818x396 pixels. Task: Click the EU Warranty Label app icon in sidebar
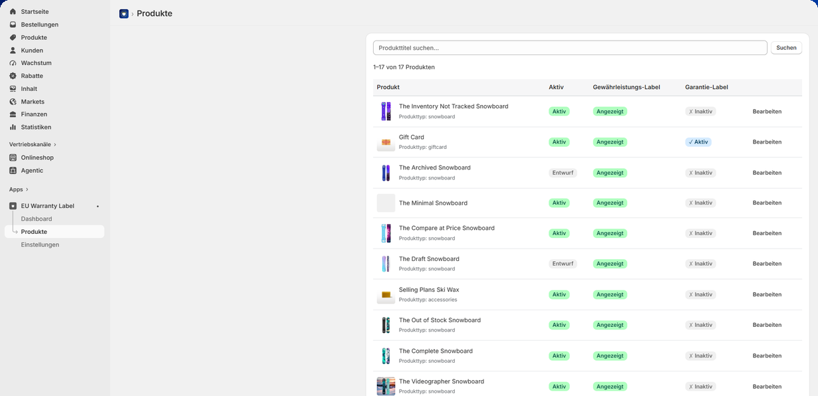point(13,206)
